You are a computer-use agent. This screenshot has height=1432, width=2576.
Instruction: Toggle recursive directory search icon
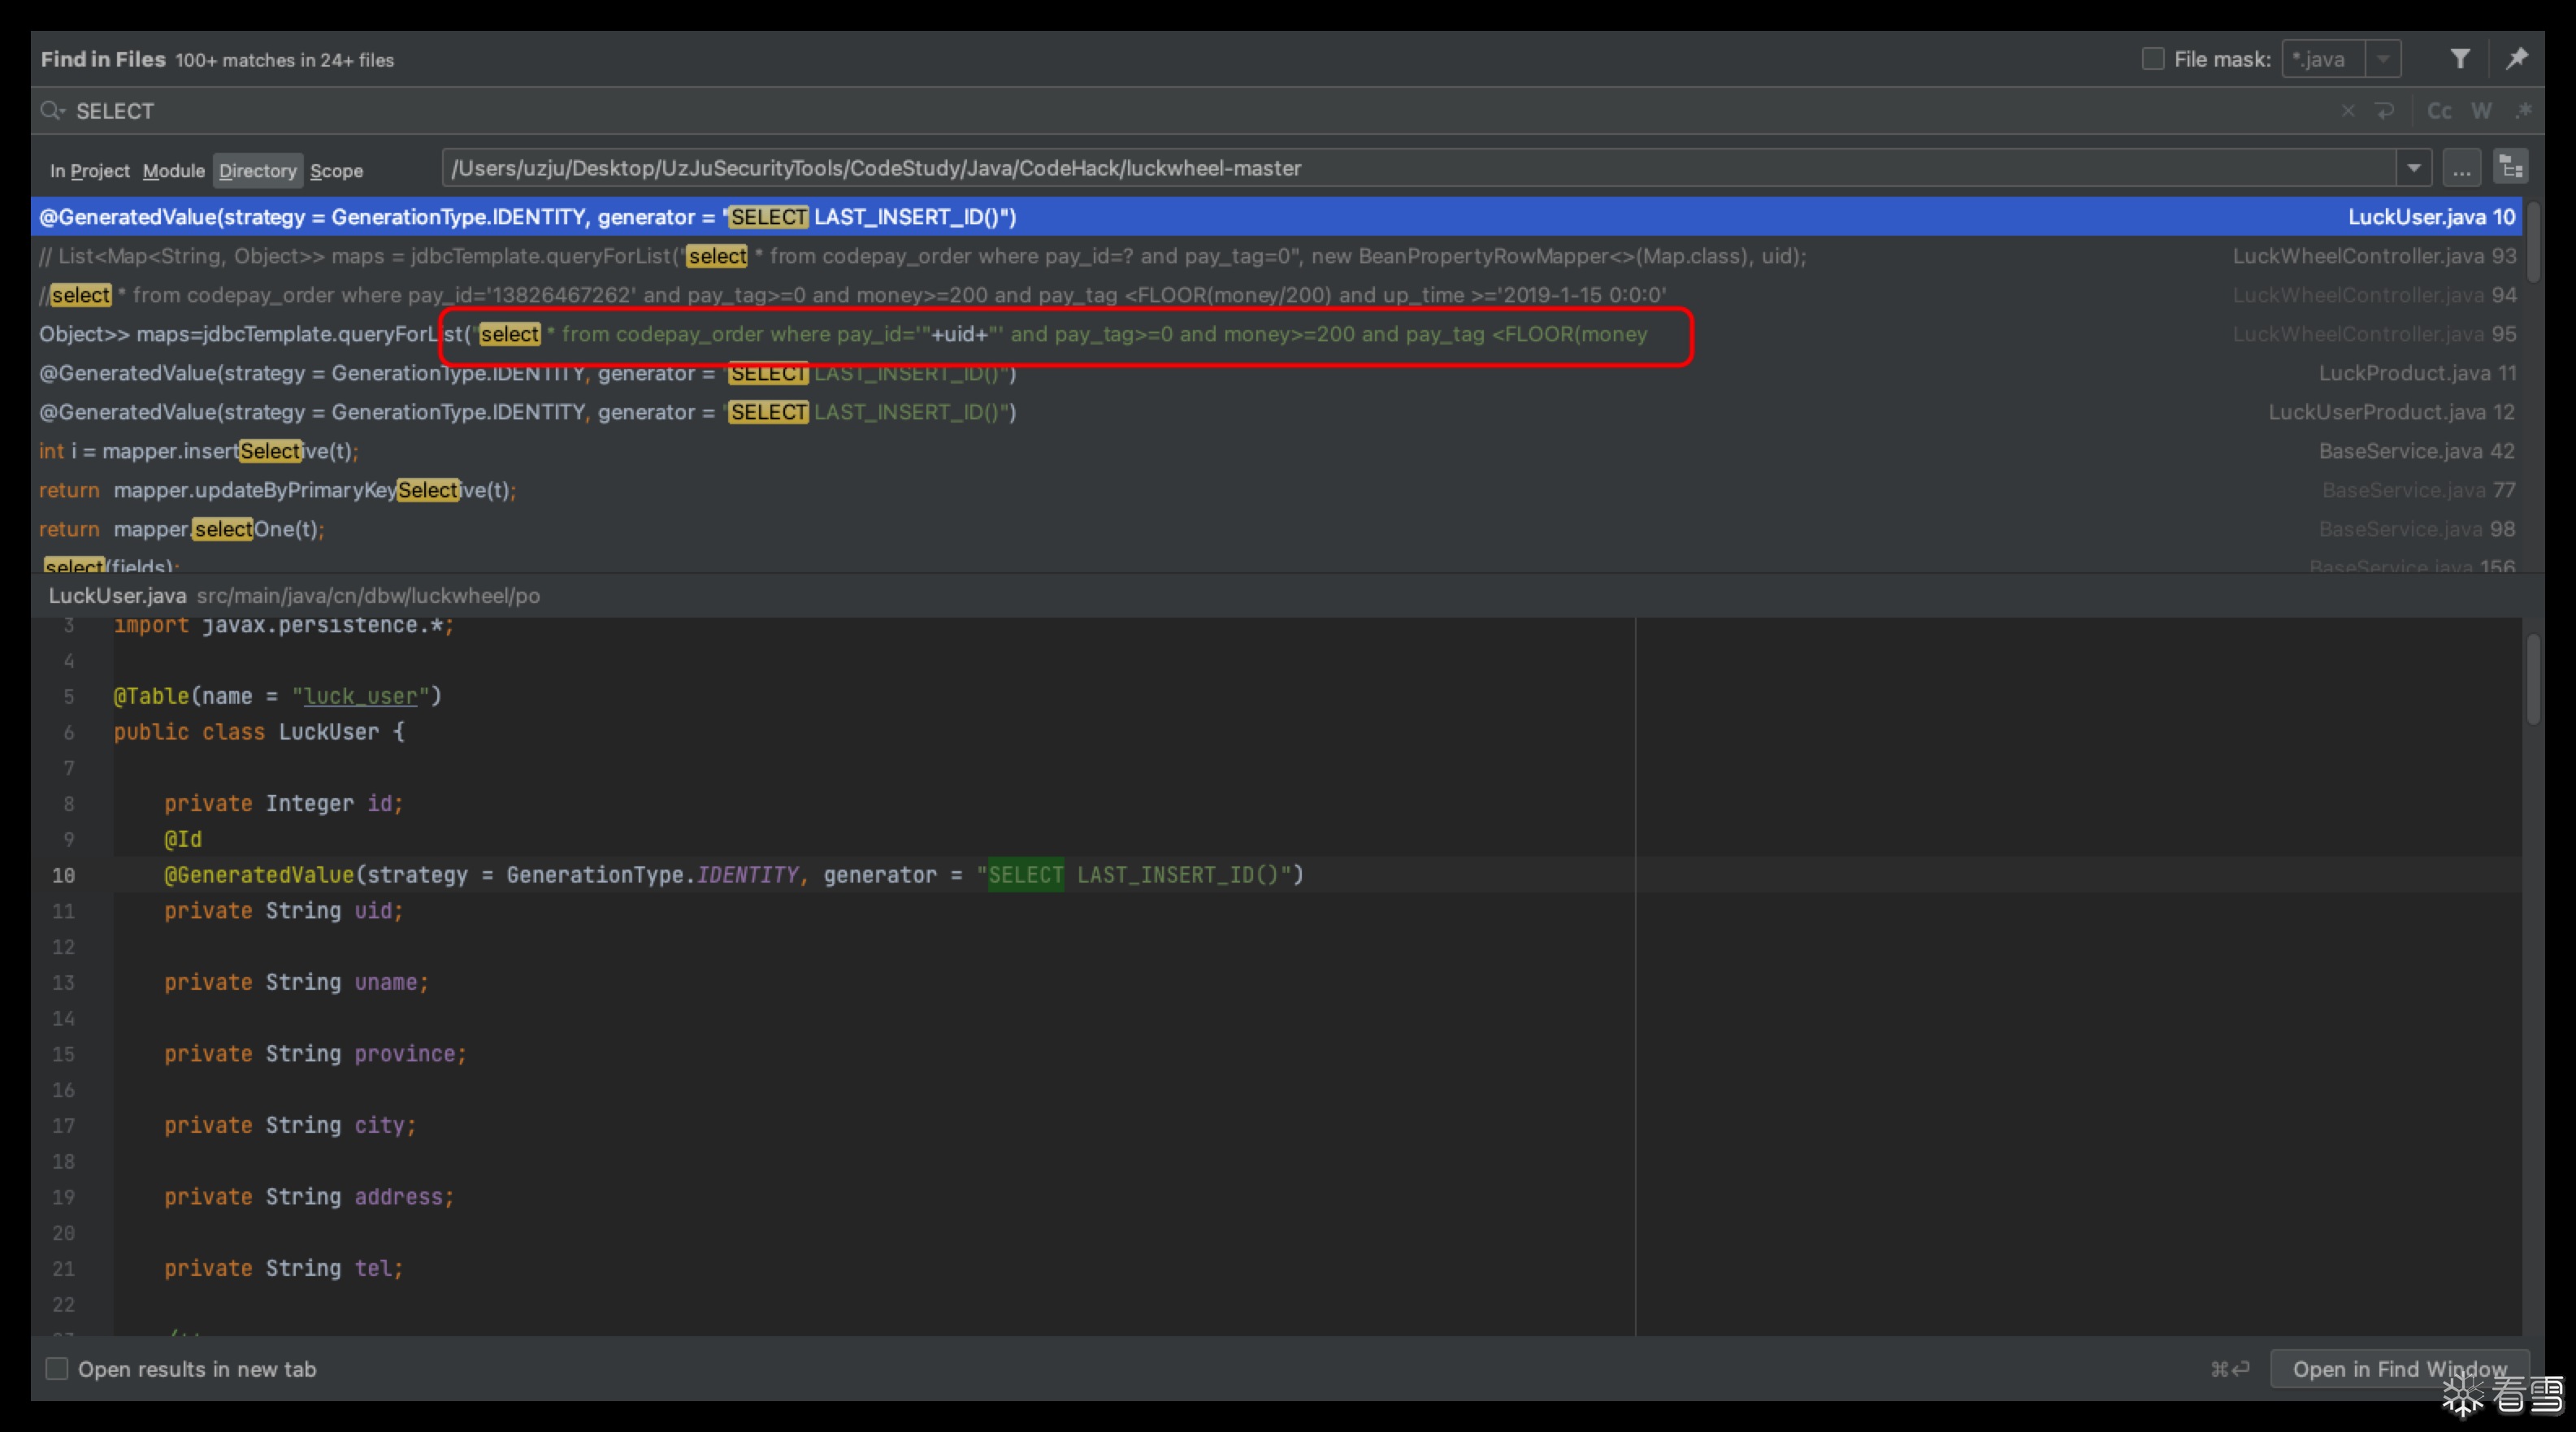(2511, 168)
